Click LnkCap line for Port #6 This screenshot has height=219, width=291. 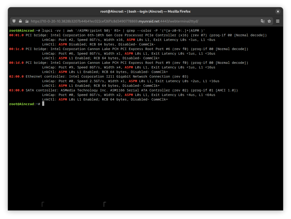129,54
